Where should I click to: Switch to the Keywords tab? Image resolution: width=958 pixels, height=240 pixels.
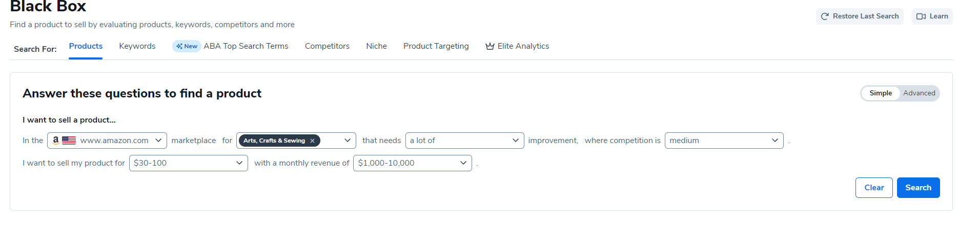click(137, 46)
